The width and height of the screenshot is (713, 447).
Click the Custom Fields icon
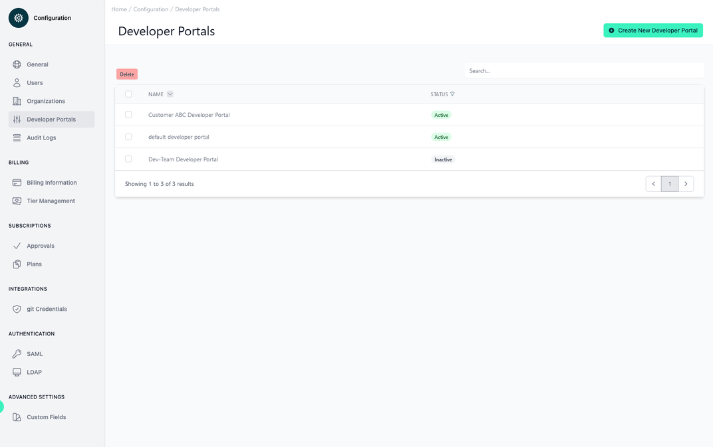(17, 416)
